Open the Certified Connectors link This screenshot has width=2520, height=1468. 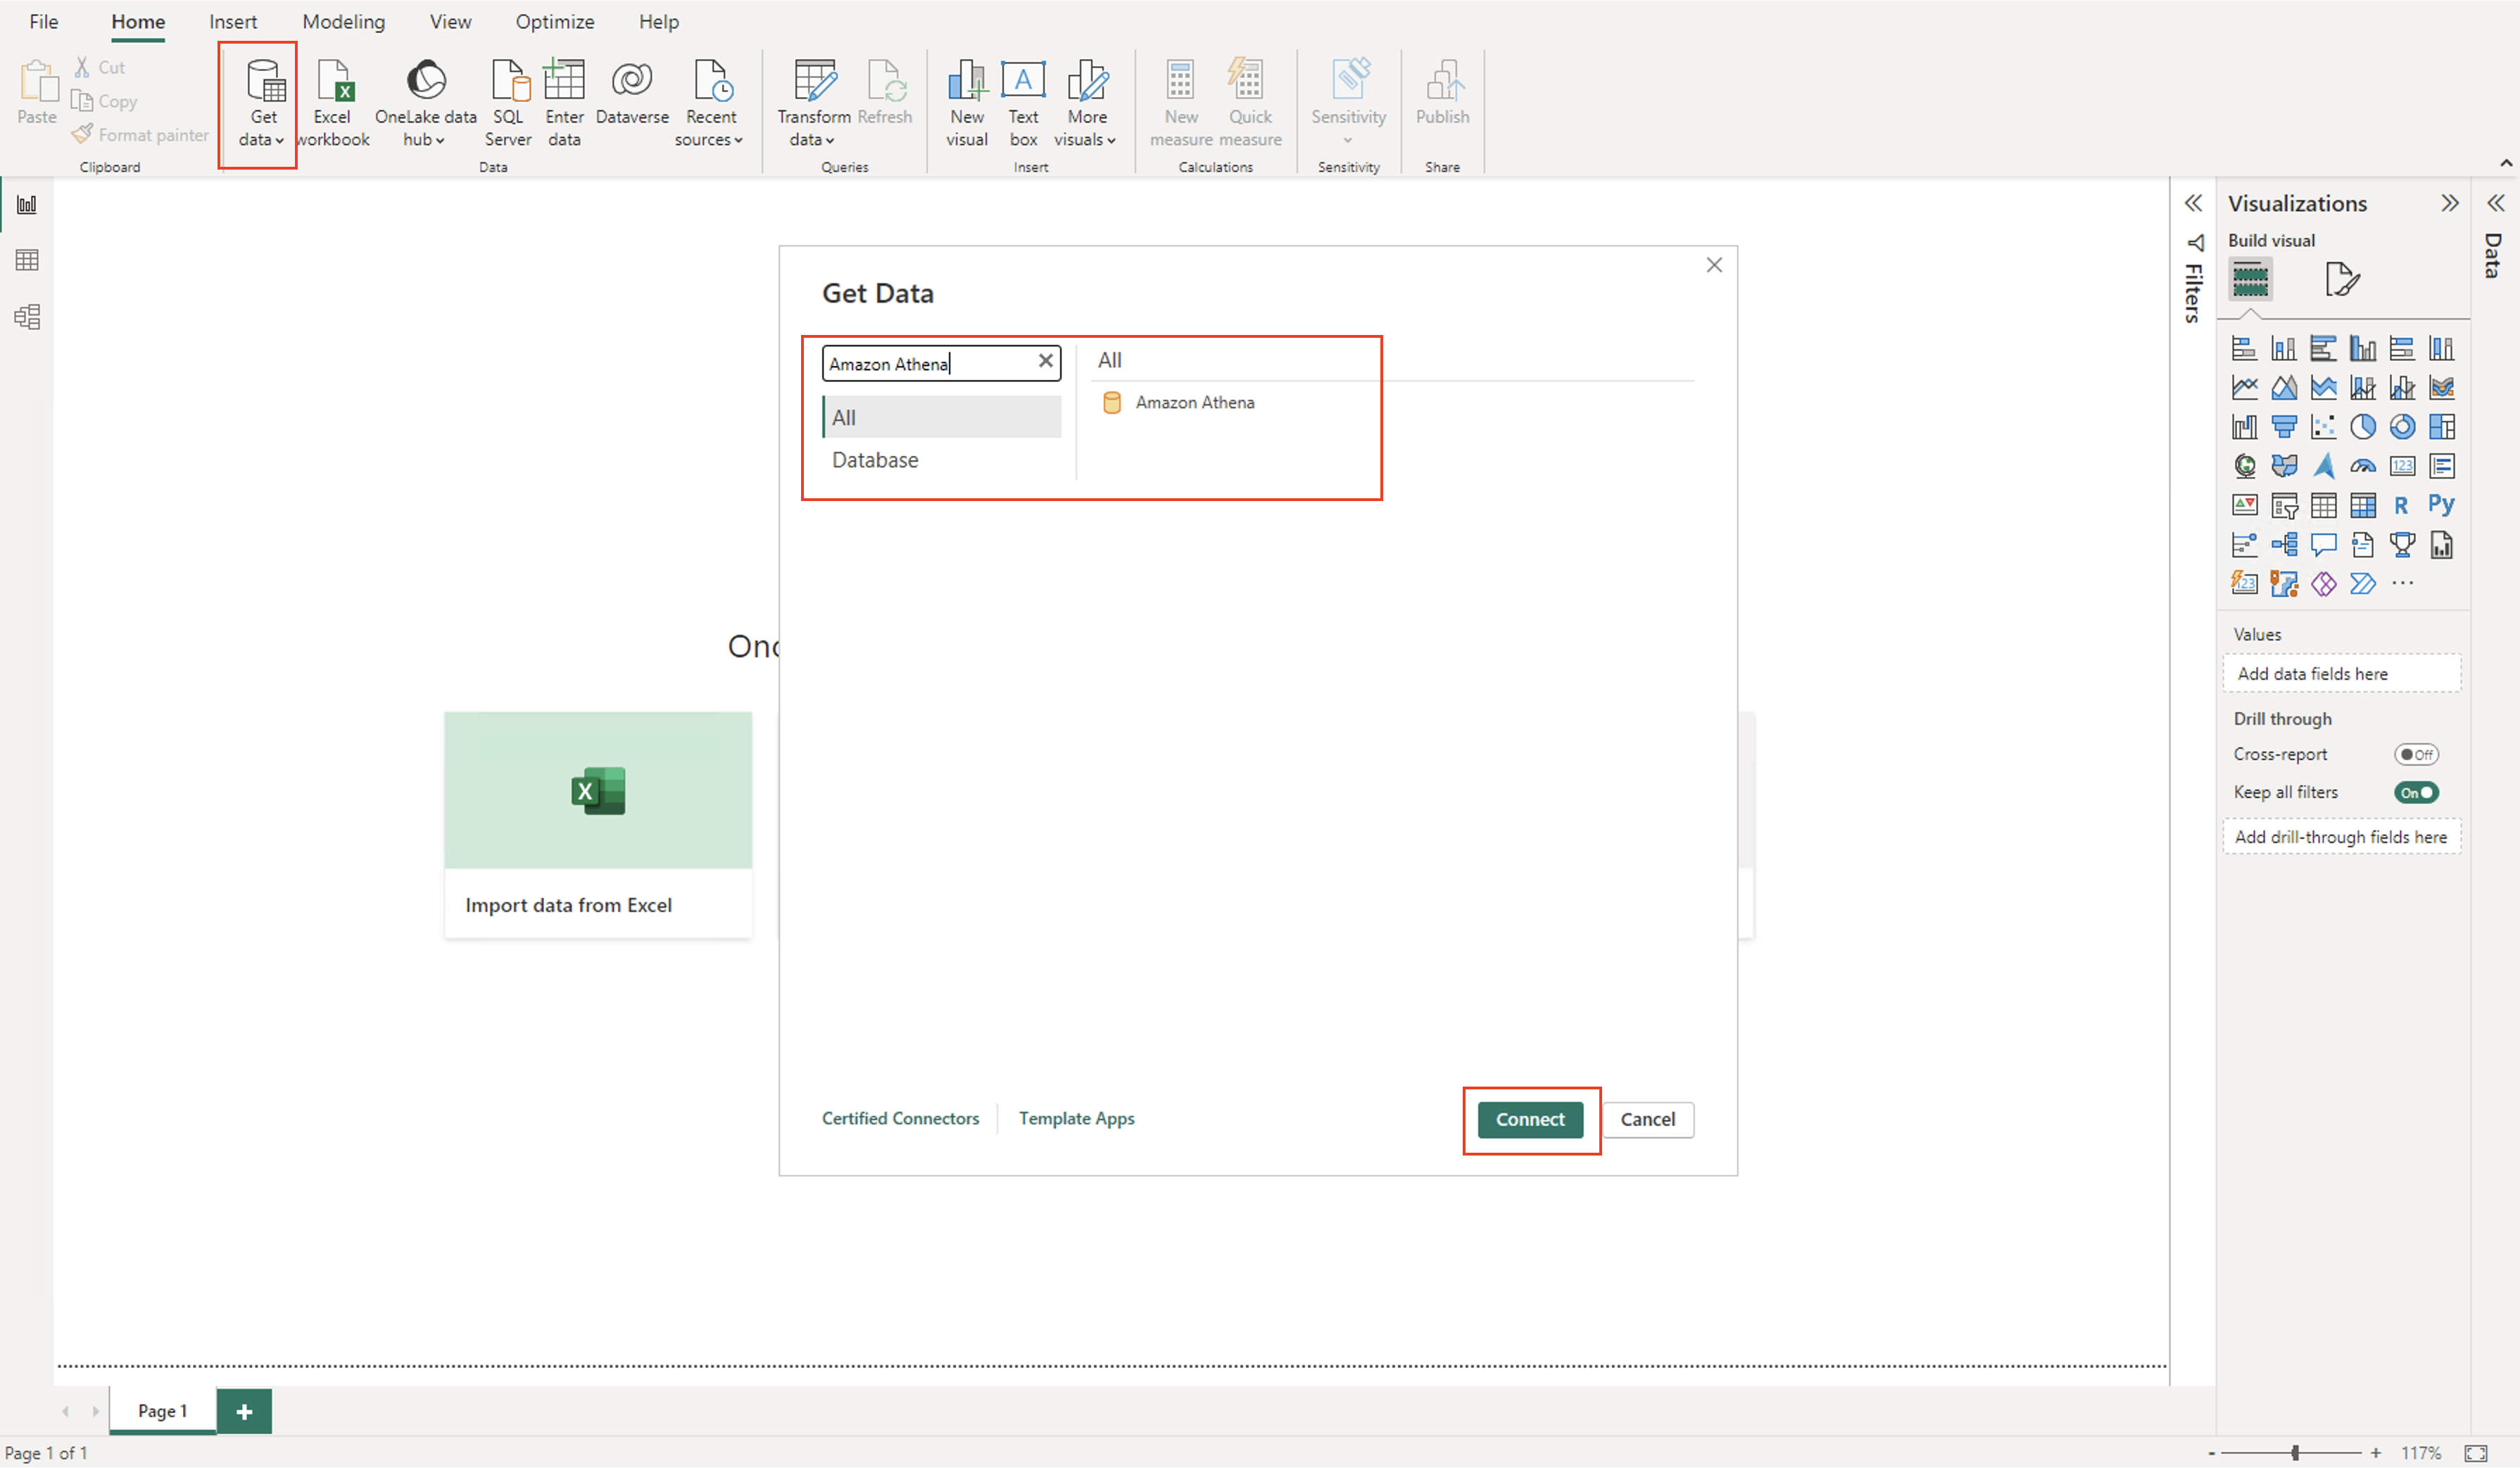(900, 1119)
